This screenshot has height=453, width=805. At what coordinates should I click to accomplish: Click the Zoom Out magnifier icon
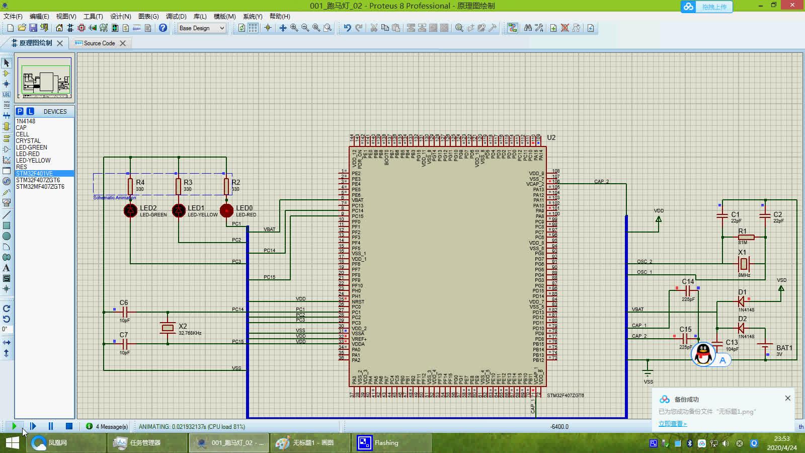pos(305,28)
